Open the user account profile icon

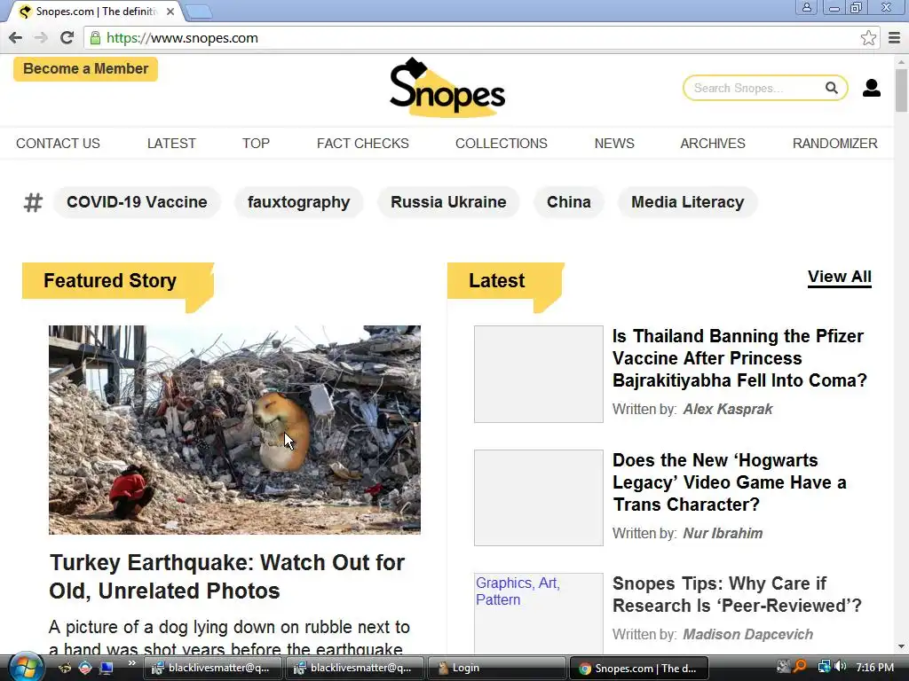pyautogui.click(x=872, y=88)
